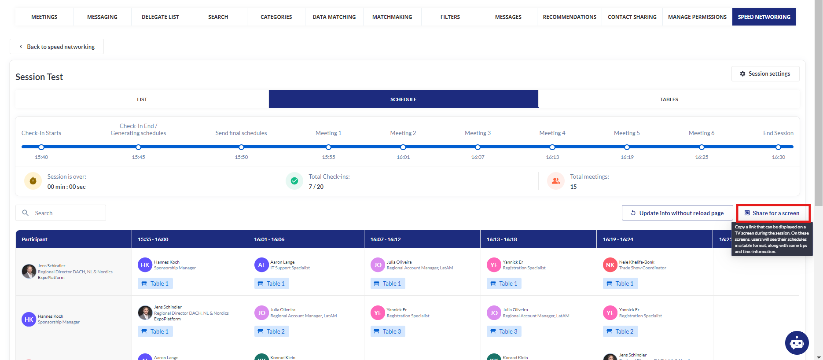Screen dimensions: 823x360
Task: Open the Matchmaking menu tab
Action: coord(392,17)
